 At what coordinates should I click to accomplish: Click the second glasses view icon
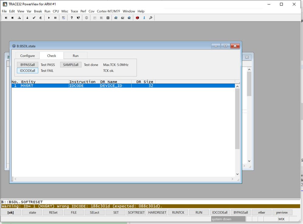coord(123,18)
